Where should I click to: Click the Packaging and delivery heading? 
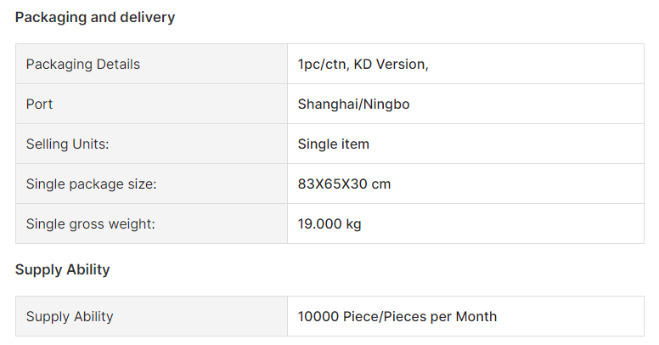point(95,17)
